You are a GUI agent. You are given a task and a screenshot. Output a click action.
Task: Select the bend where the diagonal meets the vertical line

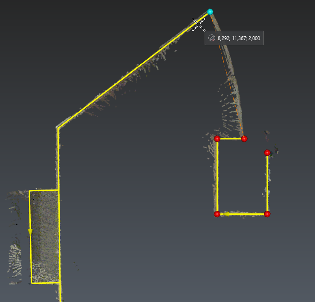coord(58,127)
